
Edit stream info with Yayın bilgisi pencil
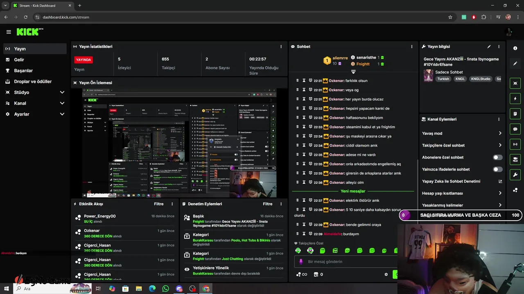tap(489, 47)
